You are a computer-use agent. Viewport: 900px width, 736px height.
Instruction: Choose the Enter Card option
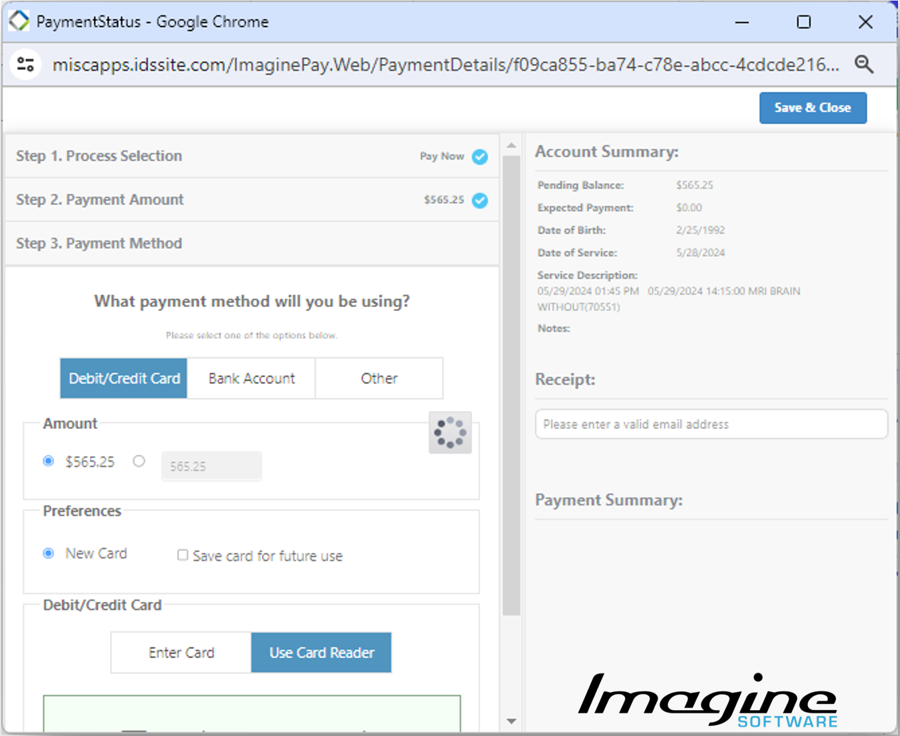click(181, 653)
